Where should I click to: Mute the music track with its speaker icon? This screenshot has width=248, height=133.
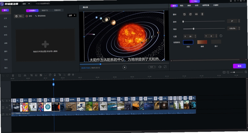click(x=10, y=114)
